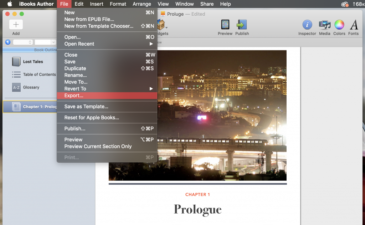Viewport: 365px width, 225px height.
Task: Click the Prologue chapter title text
Action: point(197,210)
